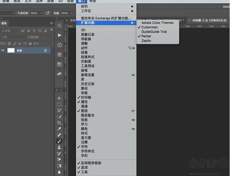Click lock image pixels brush icon
Image resolution: width=230 pixels, height=176 pixels.
click(x=15, y=44)
